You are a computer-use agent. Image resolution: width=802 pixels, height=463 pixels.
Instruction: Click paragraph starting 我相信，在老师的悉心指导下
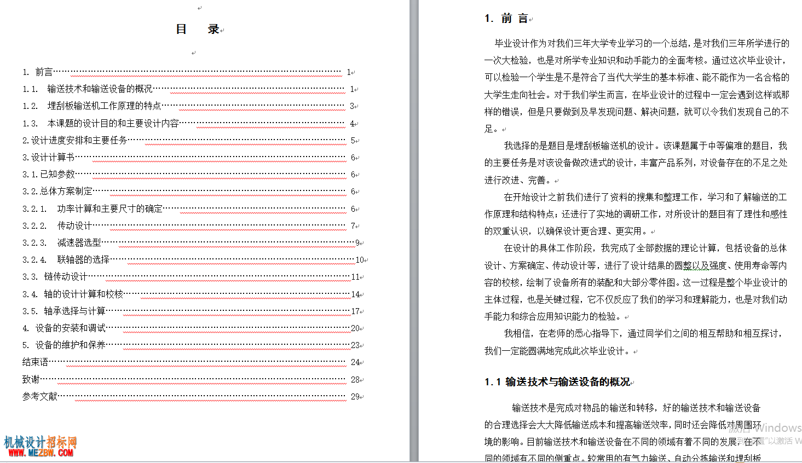point(634,342)
